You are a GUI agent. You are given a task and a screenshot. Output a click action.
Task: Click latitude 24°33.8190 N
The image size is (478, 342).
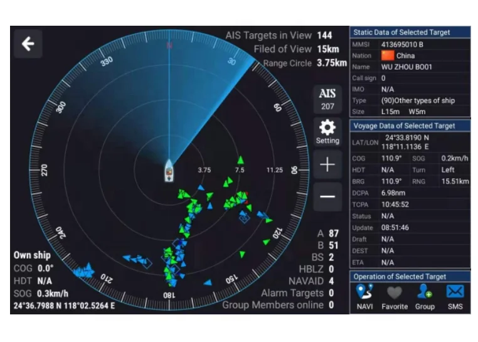click(407, 137)
